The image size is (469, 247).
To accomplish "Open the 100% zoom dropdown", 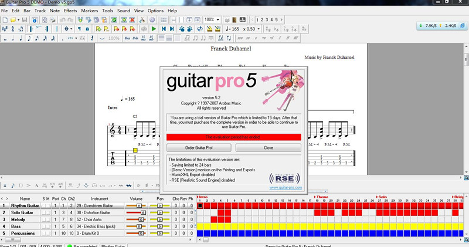I will 217,19.
